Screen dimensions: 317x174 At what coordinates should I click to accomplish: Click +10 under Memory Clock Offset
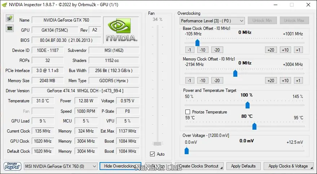coord(286,81)
